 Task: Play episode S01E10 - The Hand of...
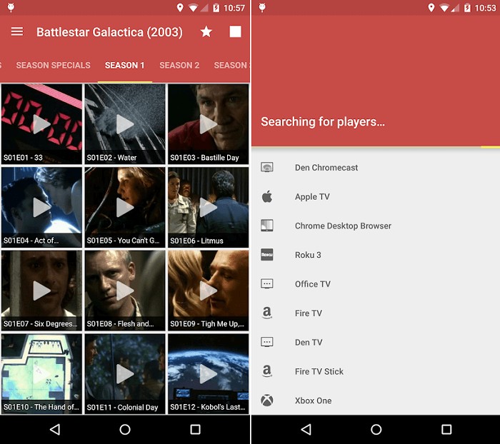(41, 374)
